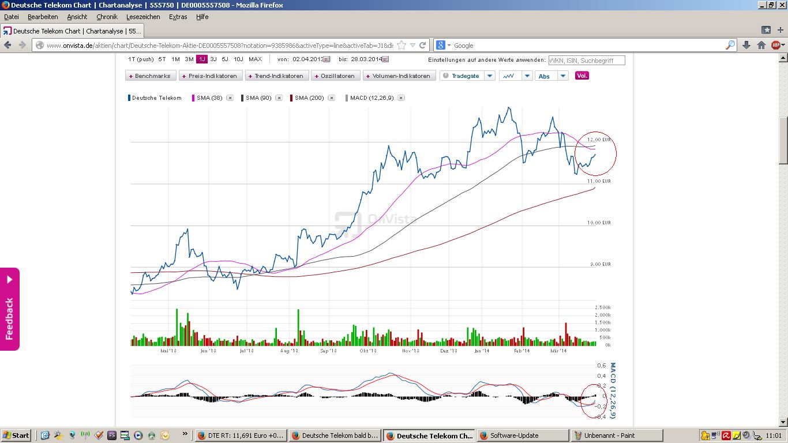Open the FS quick launch icon

tap(112, 436)
